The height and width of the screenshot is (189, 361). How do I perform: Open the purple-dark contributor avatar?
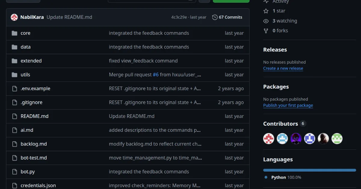pyautogui.click(x=296, y=139)
